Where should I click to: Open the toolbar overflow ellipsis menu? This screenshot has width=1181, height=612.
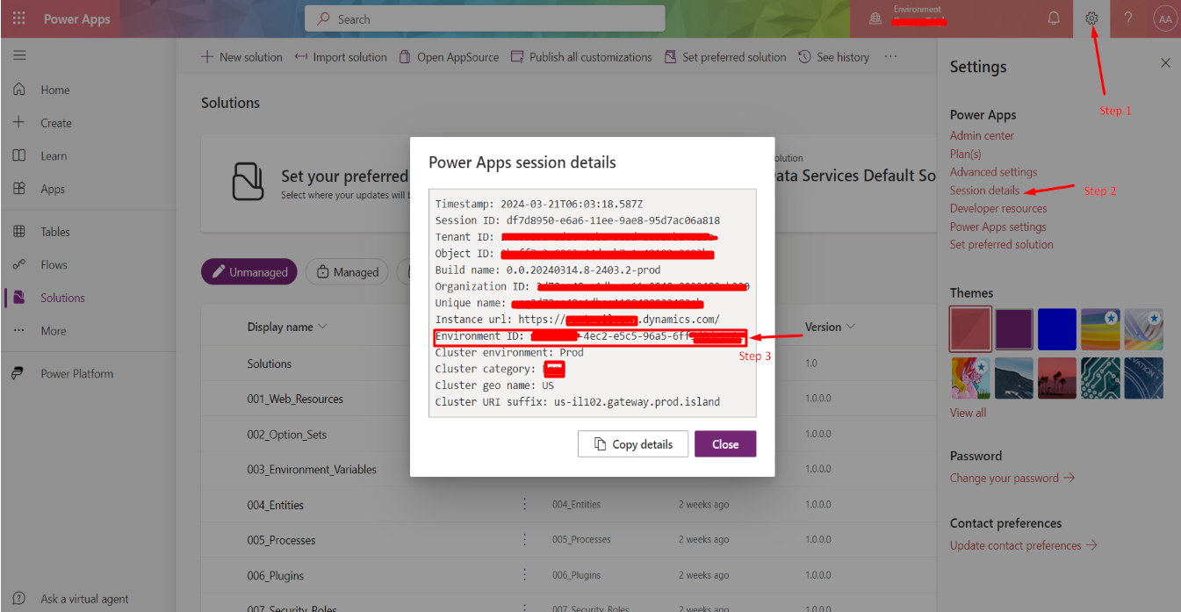pyautogui.click(x=890, y=57)
